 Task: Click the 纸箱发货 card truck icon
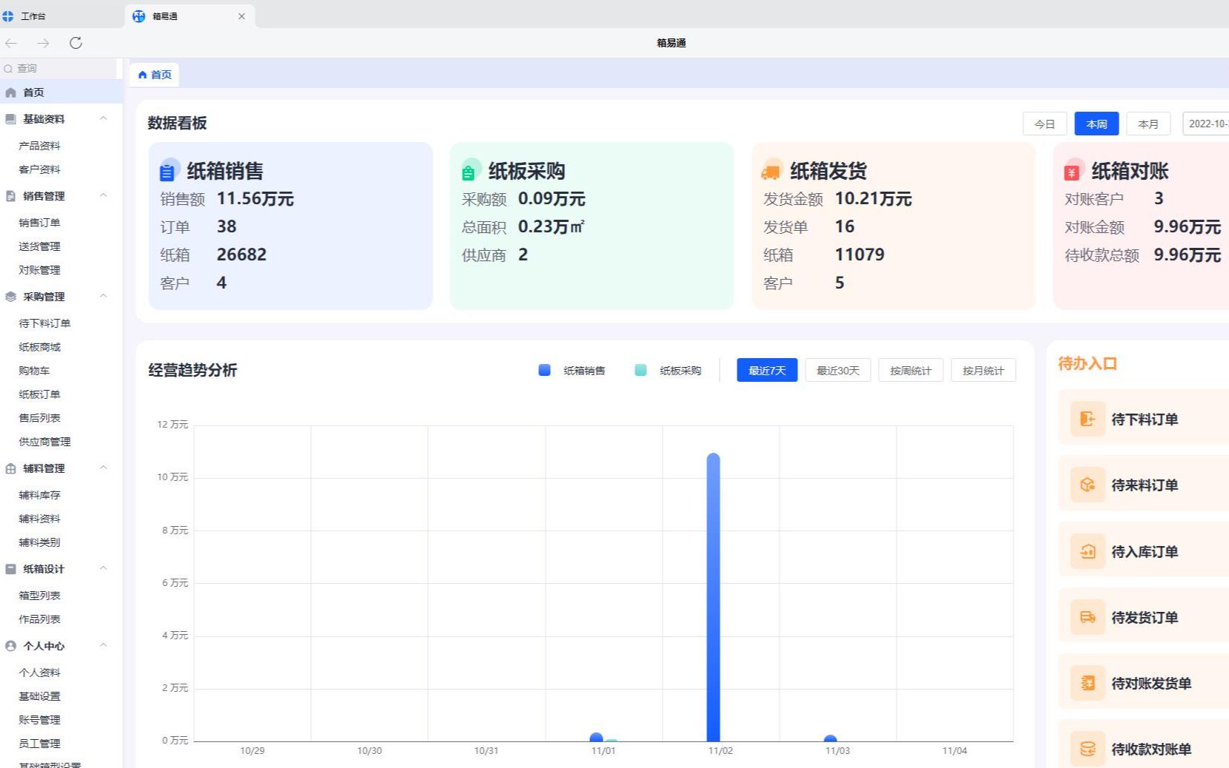771,171
